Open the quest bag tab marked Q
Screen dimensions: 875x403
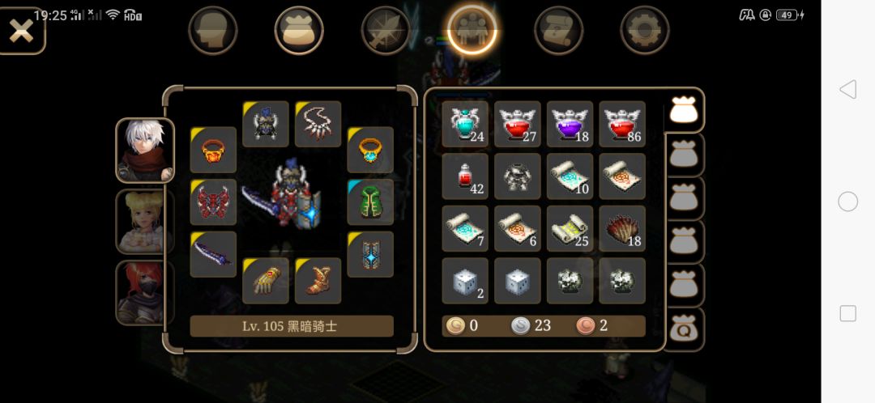click(684, 329)
